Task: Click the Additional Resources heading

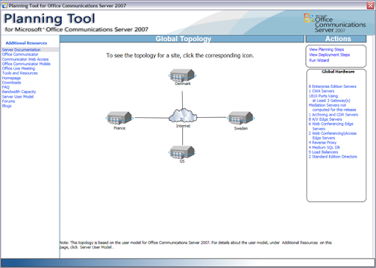Action: point(26,43)
